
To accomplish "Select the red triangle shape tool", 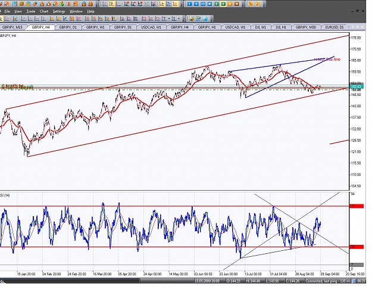I will click(x=151, y=18).
